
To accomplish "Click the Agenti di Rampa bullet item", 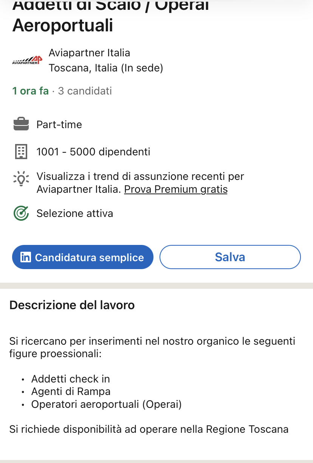I will (71, 392).
